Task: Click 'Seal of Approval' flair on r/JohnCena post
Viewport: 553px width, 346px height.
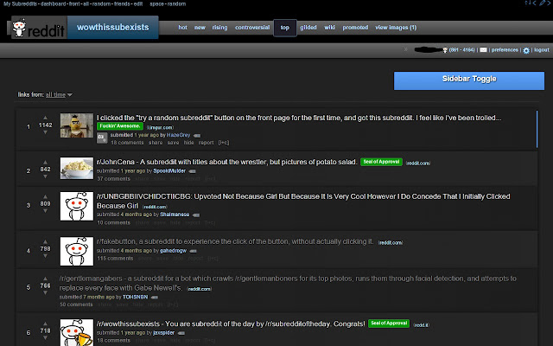Action: tap(381, 162)
